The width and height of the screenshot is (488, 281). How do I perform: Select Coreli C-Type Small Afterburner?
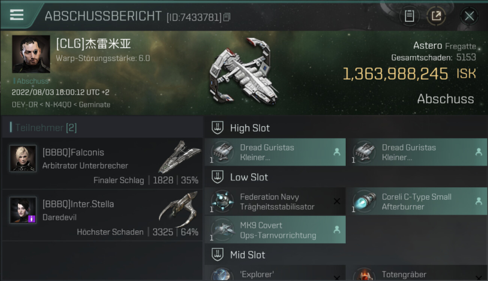[417, 202]
